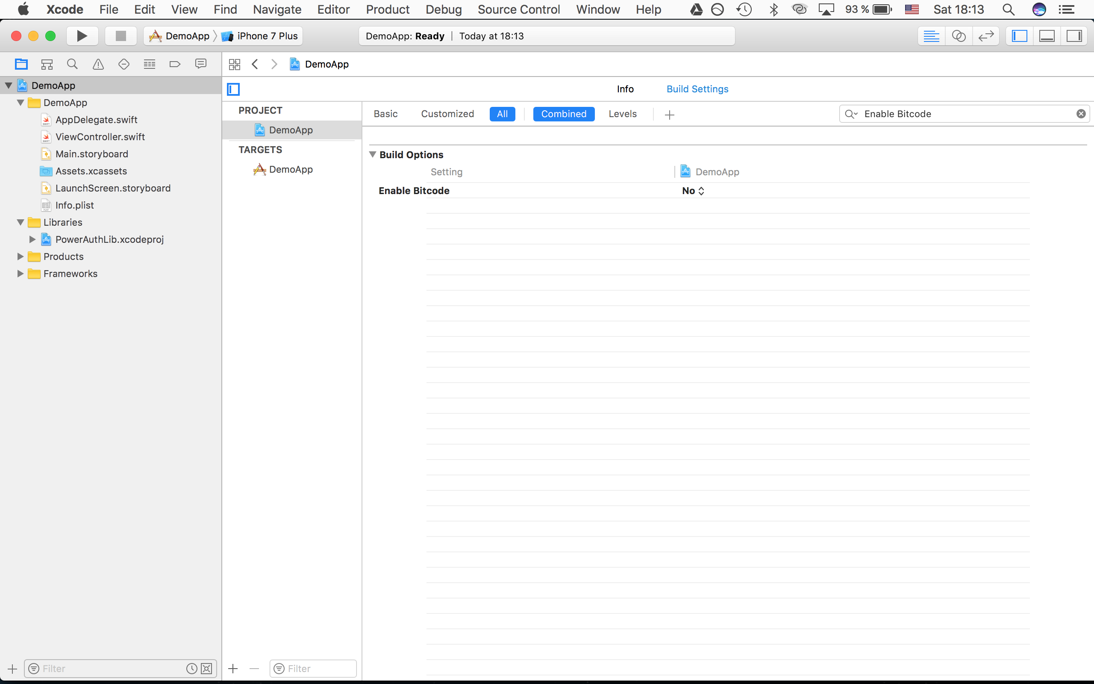The width and height of the screenshot is (1094, 684).
Task: Select the DemoApp target
Action: coord(291,169)
